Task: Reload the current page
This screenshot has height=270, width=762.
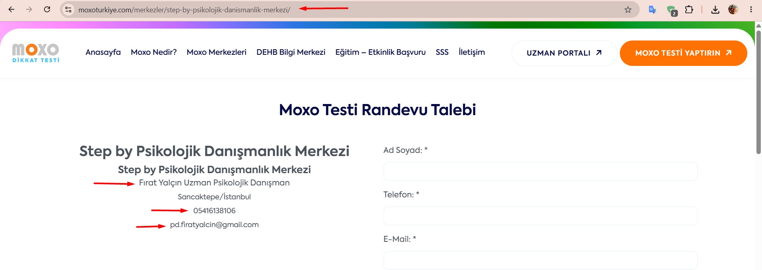Action: (x=47, y=10)
